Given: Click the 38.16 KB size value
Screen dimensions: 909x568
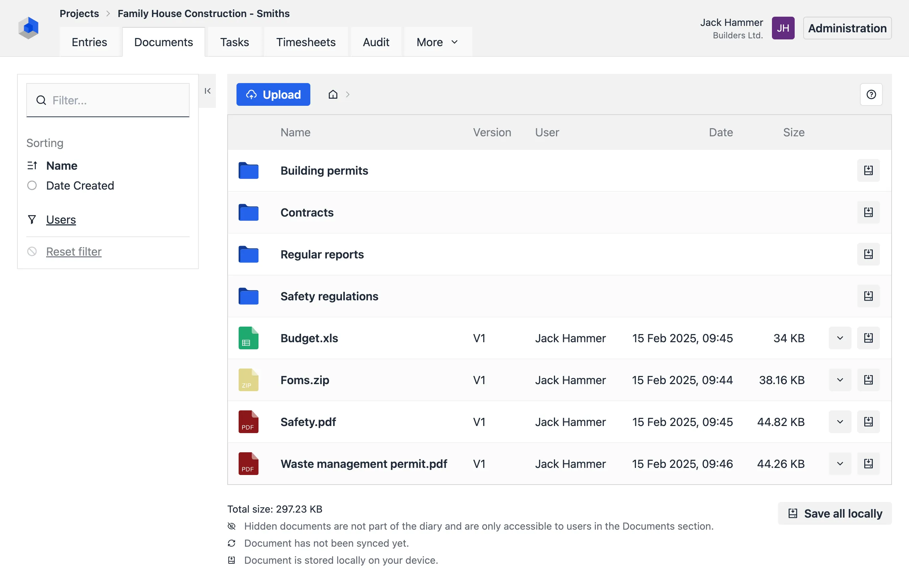Looking at the screenshot, I should tap(782, 380).
